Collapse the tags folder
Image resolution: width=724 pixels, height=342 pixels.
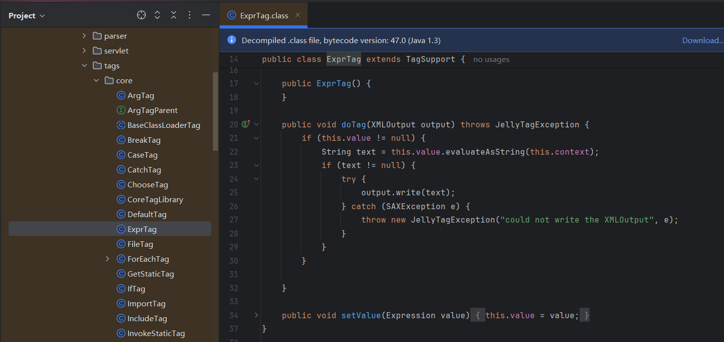point(84,66)
